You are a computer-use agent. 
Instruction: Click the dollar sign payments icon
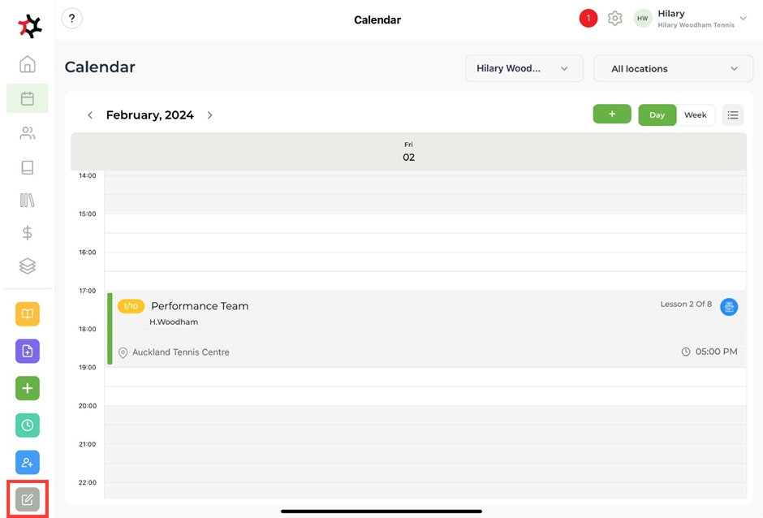click(x=28, y=233)
